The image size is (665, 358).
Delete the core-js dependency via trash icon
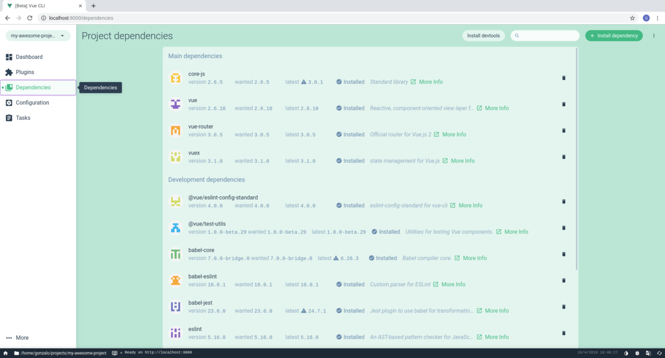564,78
